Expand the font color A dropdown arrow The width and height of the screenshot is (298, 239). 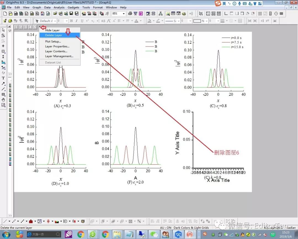[x=141, y=21]
